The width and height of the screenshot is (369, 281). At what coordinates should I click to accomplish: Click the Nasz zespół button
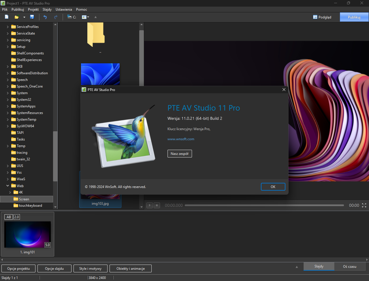(x=180, y=154)
